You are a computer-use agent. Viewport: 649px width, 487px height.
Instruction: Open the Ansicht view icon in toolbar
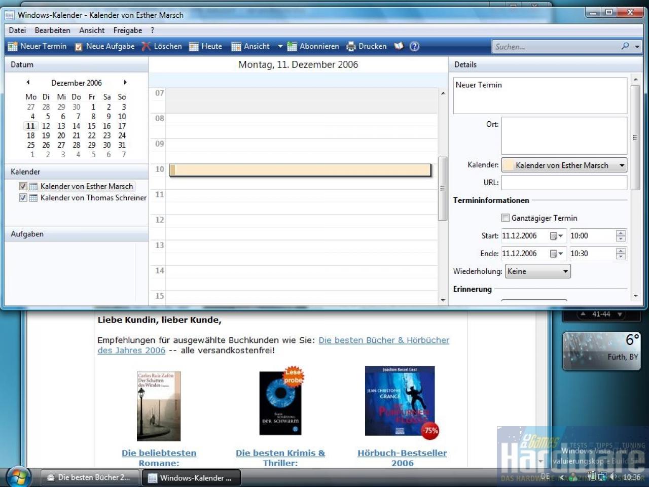[x=236, y=47]
